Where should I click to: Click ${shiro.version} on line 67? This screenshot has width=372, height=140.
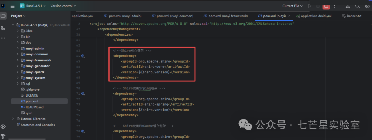[x=154, y=72]
